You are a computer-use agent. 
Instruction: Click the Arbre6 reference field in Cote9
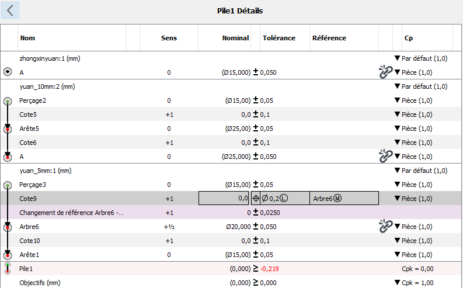pyautogui.click(x=343, y=198)
